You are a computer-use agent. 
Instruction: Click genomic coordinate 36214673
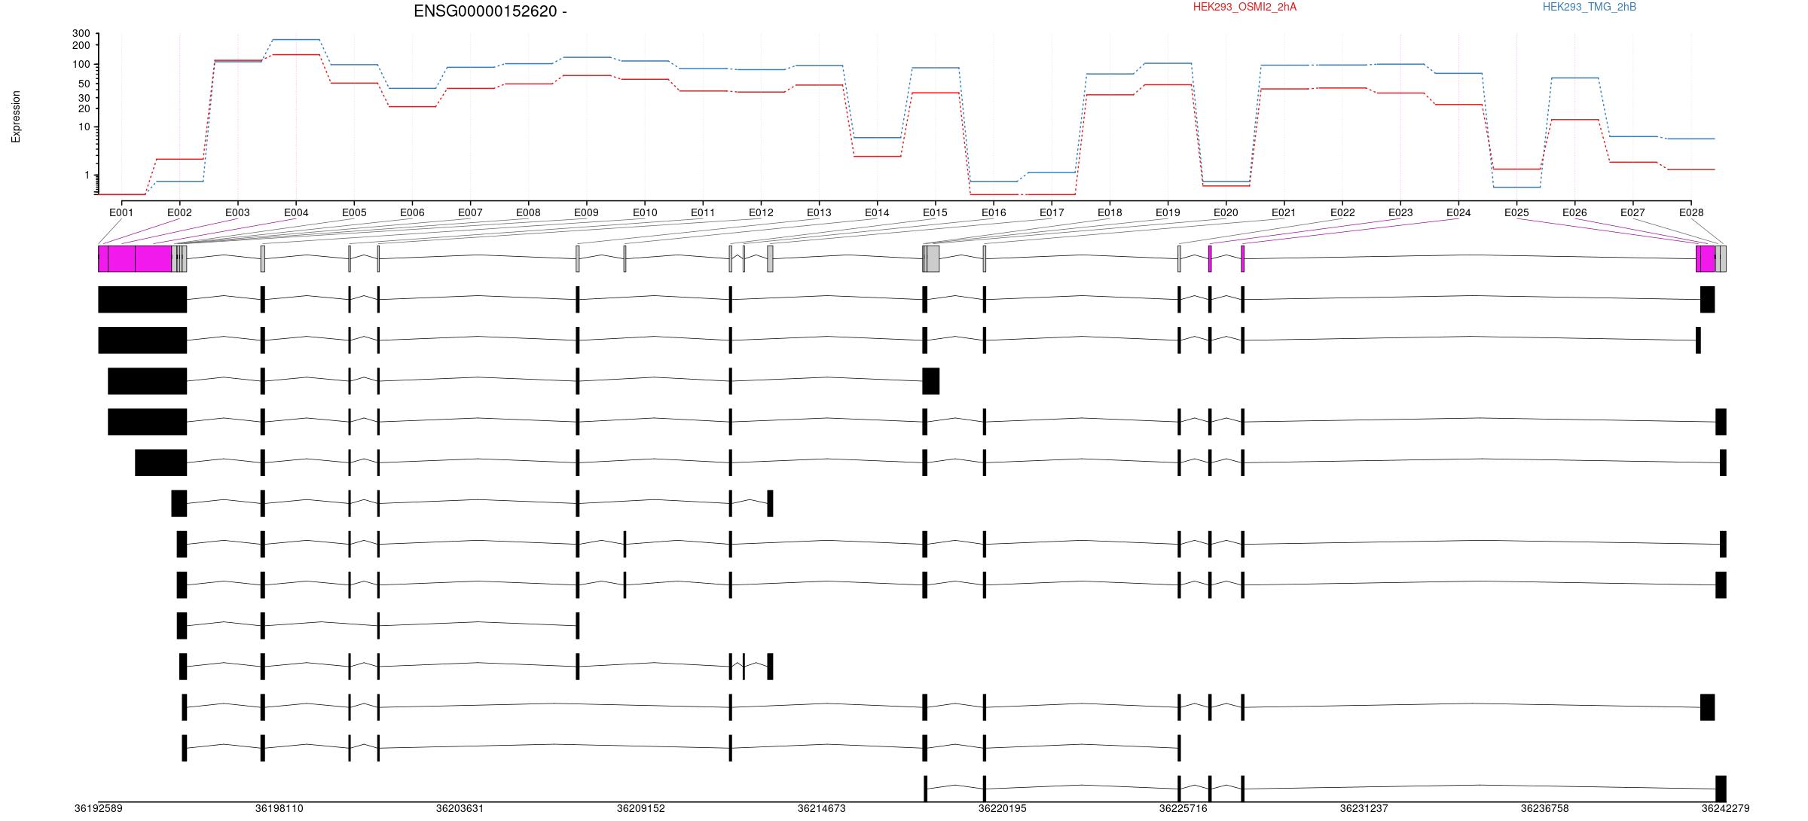point(821,808)
